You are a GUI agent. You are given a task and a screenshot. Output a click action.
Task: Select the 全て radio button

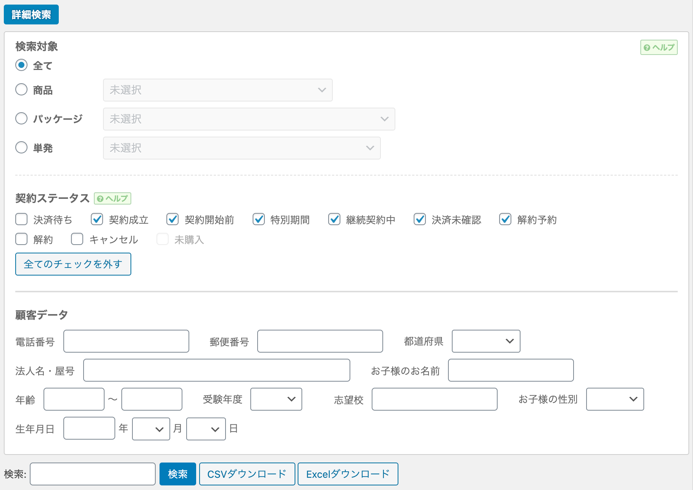coord(21,65)
